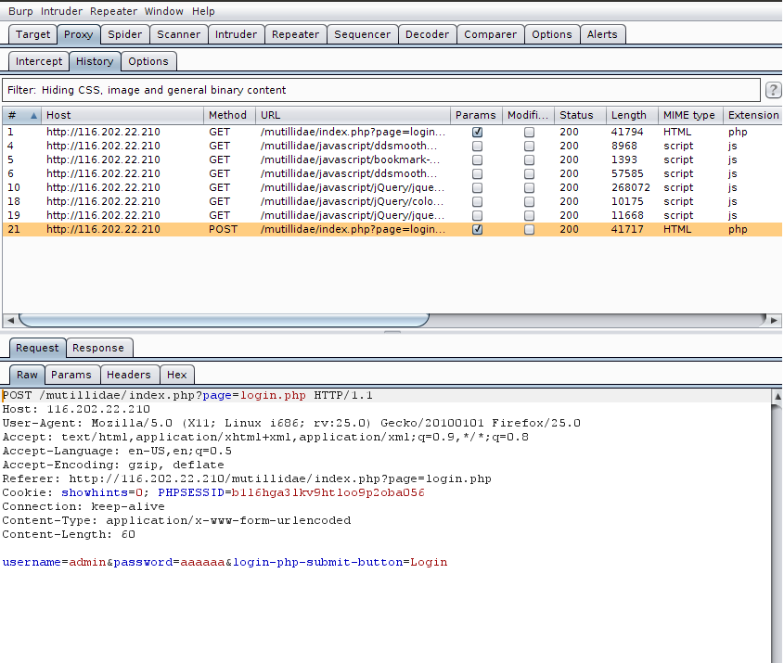Click the horizontal scrollbar right arrow
This screenshot has height=663, width=784.
point(774,320)
